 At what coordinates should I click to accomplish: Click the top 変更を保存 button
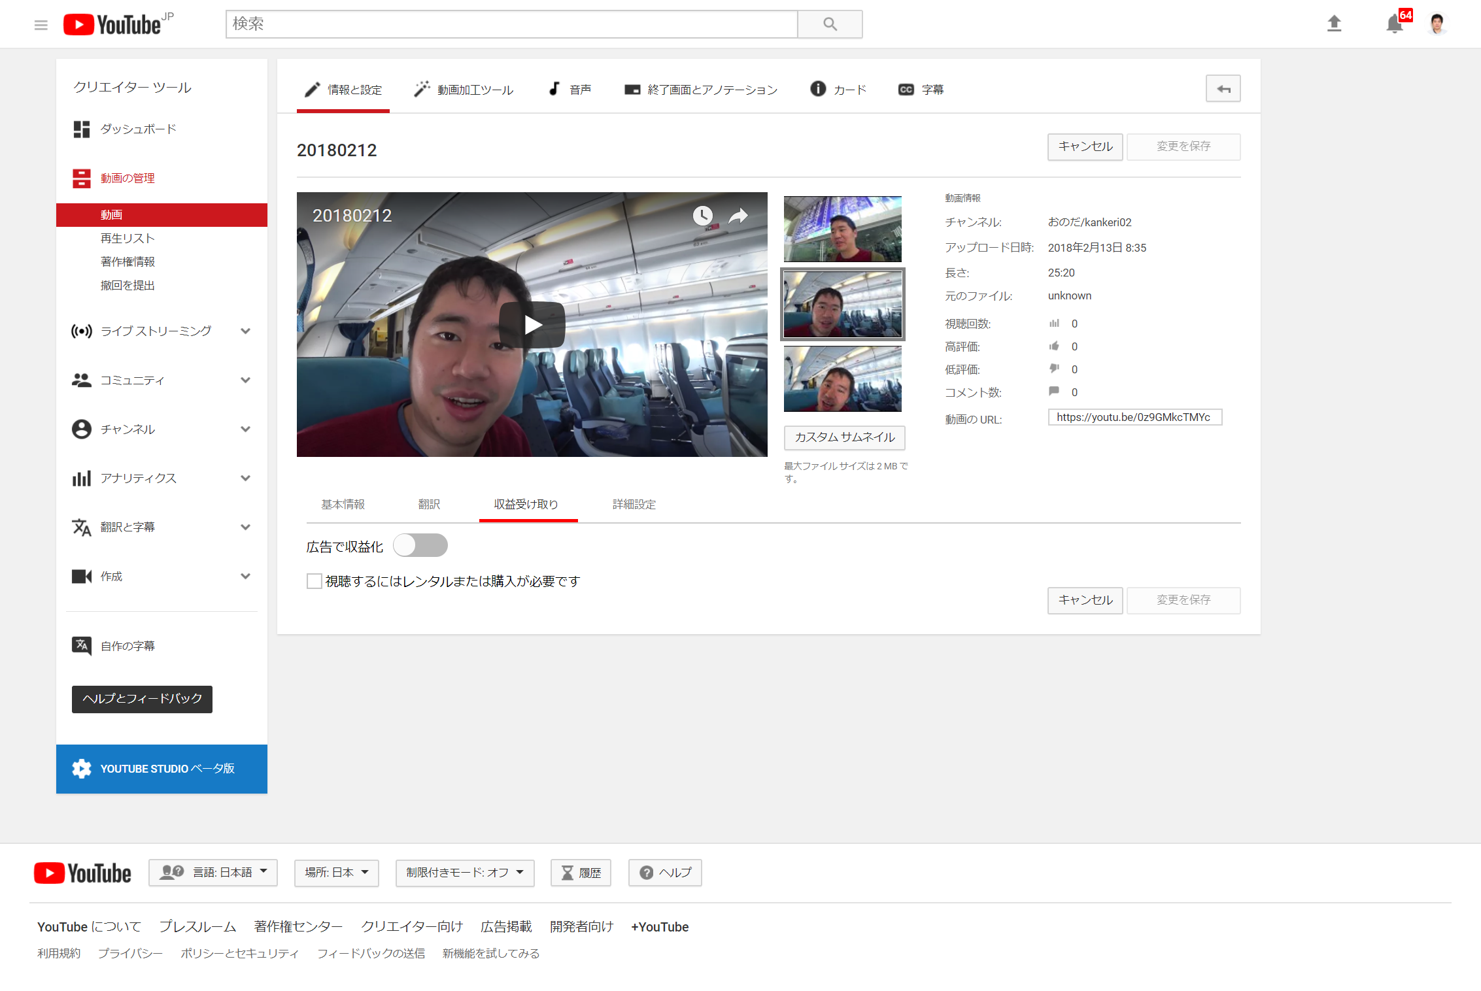click(x=1183, y=146)
